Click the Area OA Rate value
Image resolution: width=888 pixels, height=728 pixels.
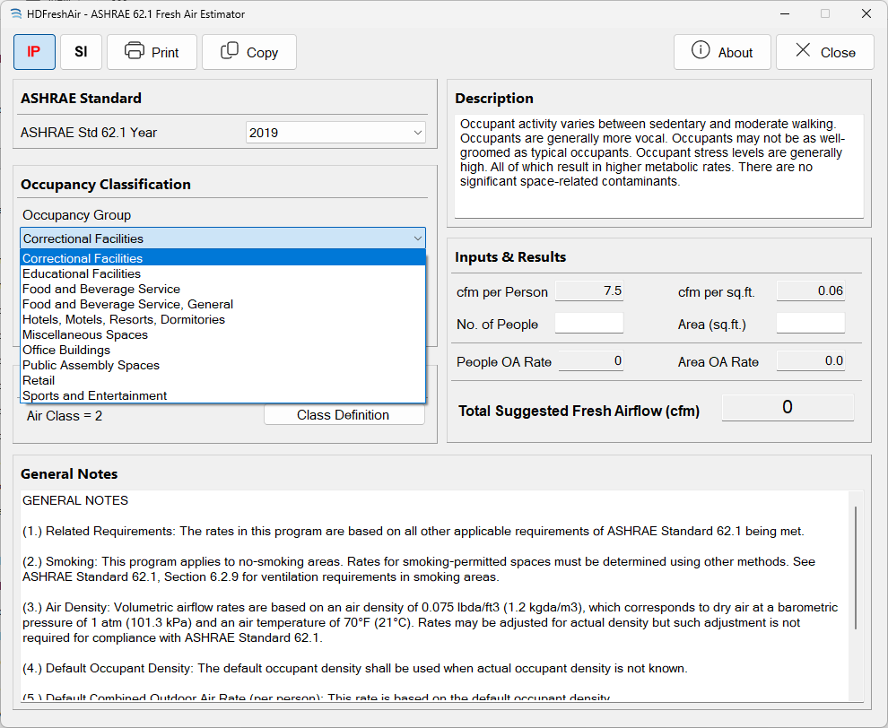pos(811,361)
